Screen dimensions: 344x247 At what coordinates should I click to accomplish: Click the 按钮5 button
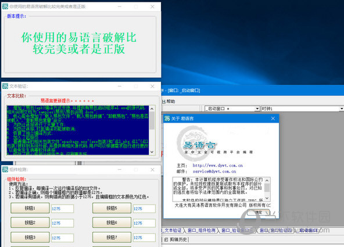(x=112, y=208)
